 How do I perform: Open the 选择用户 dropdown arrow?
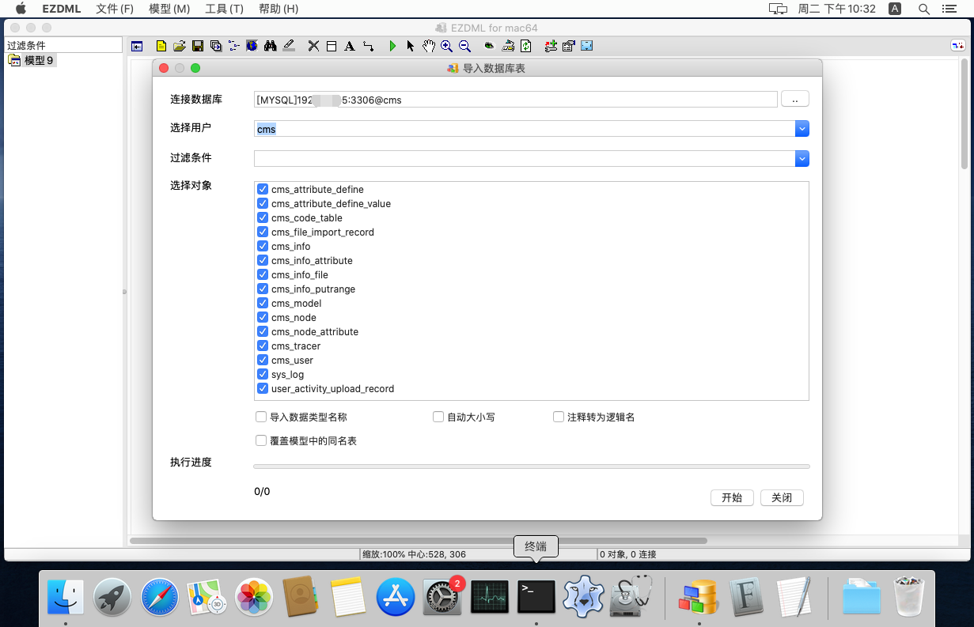click(802, 129)
